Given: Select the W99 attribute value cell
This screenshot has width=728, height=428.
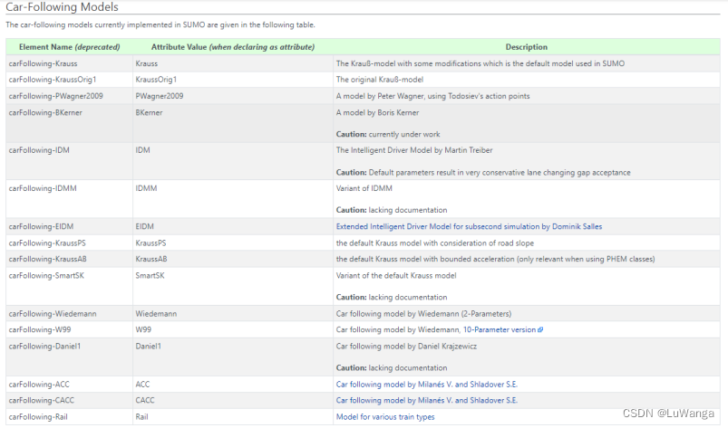Looking at the screenshot, I should pos(143,329).
